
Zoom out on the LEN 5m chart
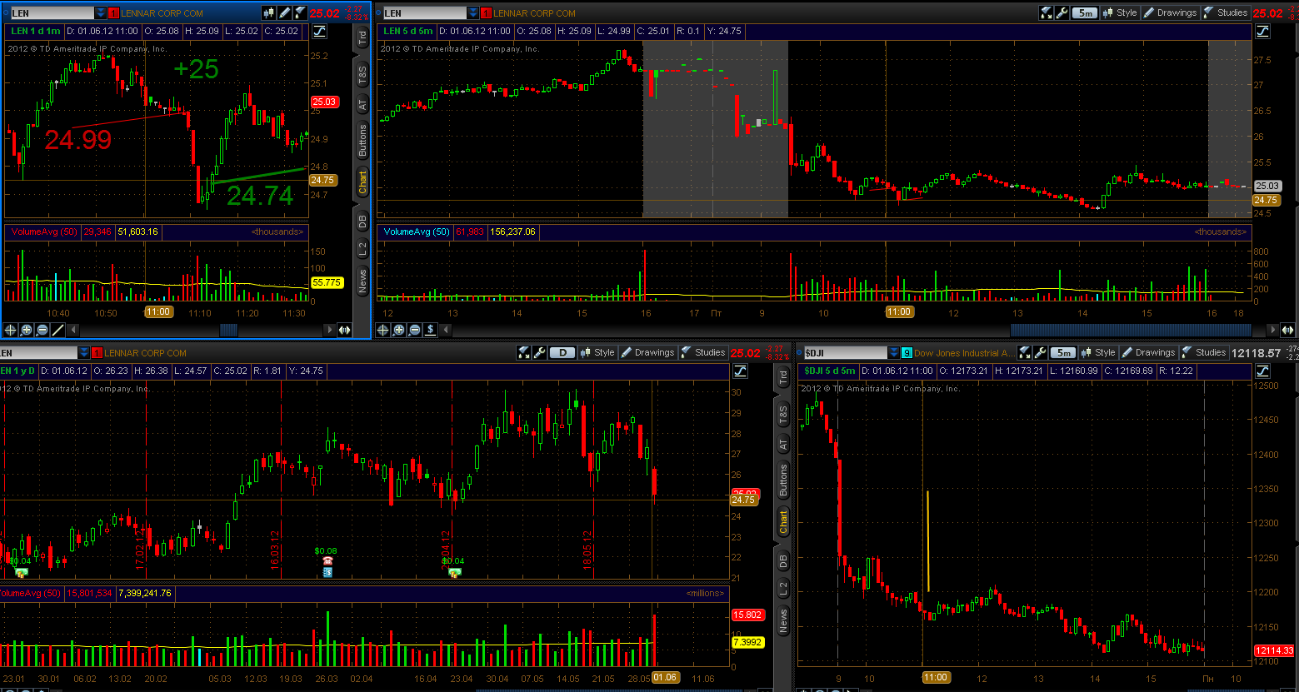[415, 330]
